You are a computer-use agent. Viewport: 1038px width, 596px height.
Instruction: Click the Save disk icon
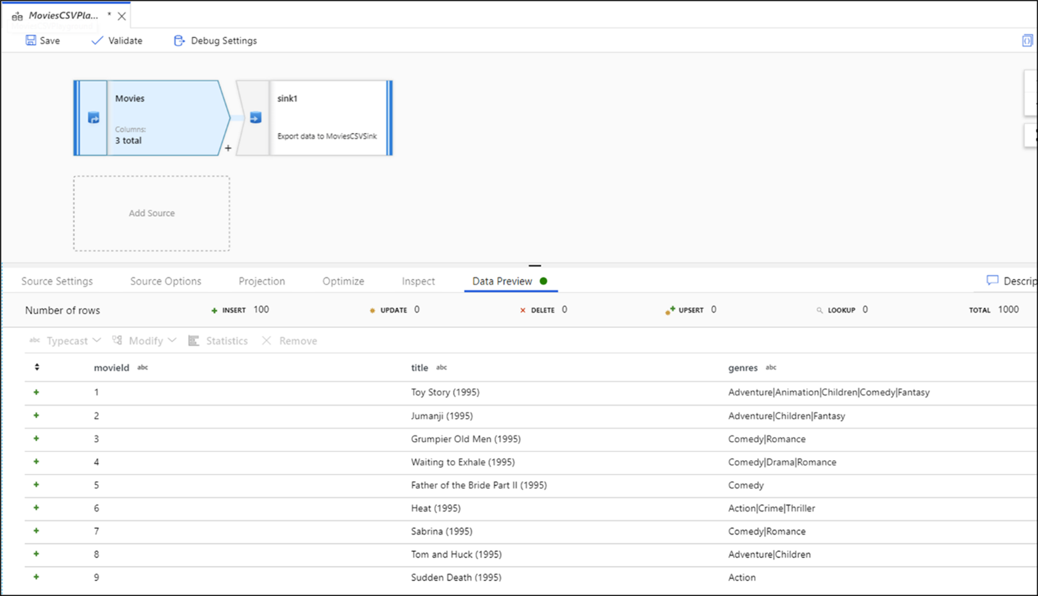pos(31,40)
